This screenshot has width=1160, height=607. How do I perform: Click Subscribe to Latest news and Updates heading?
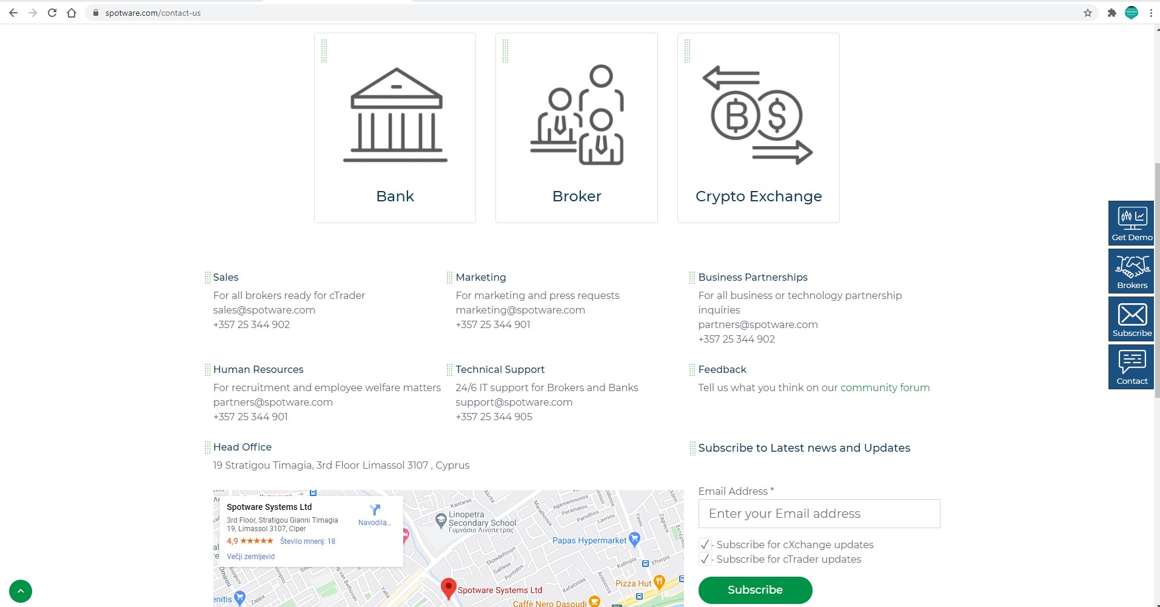click(x=804, y=448)
